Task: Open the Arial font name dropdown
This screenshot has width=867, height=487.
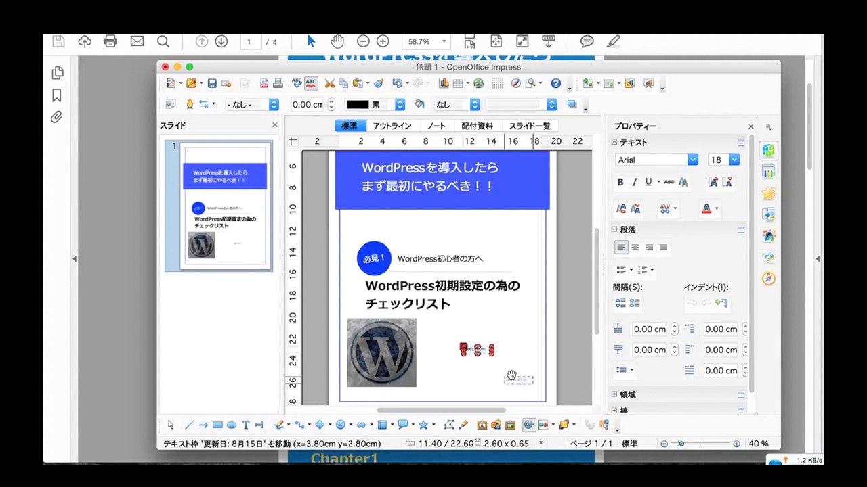Action: point(693,160)
